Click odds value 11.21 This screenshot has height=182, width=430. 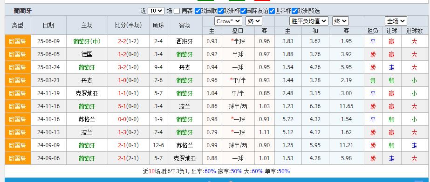click(346, 145)
